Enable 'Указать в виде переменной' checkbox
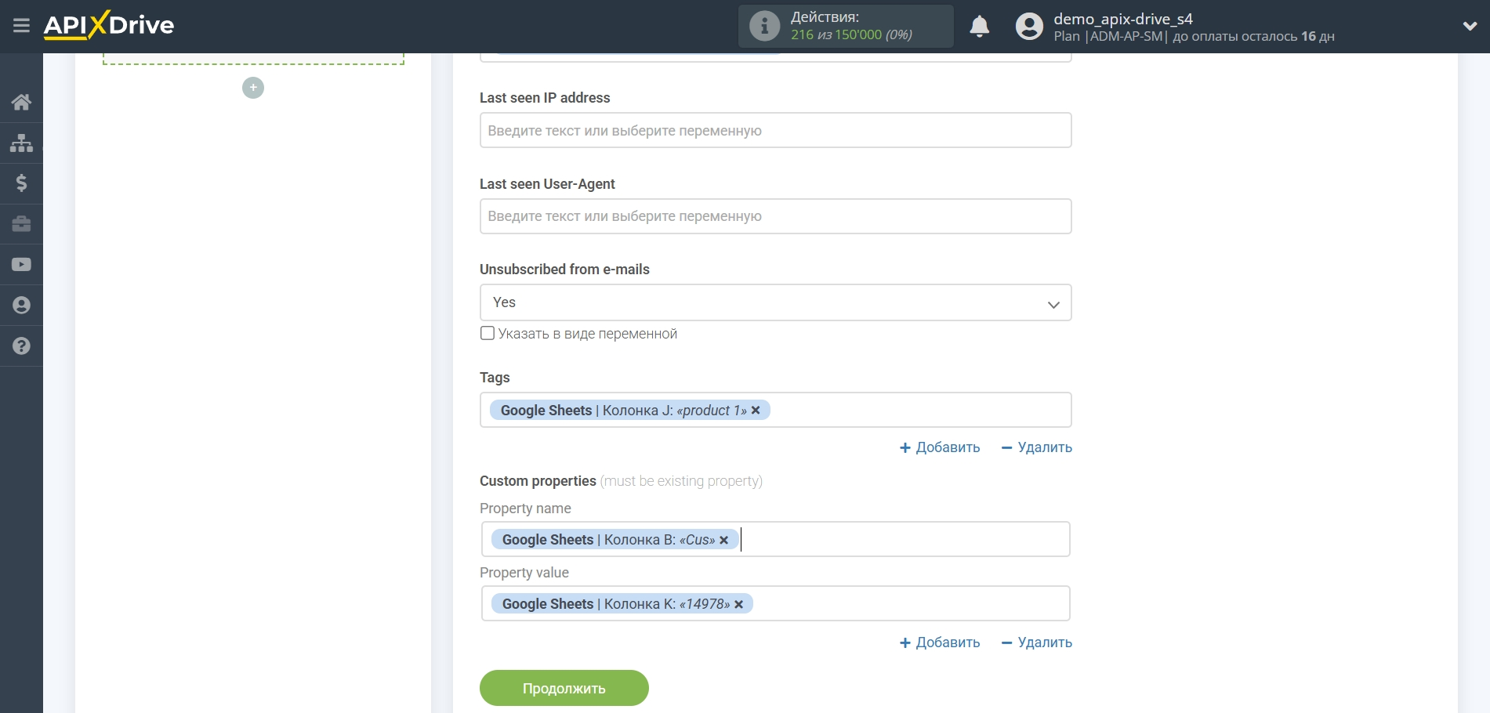Image resolution: width=1490 pixels, height=713 pixels. [488, 333]
